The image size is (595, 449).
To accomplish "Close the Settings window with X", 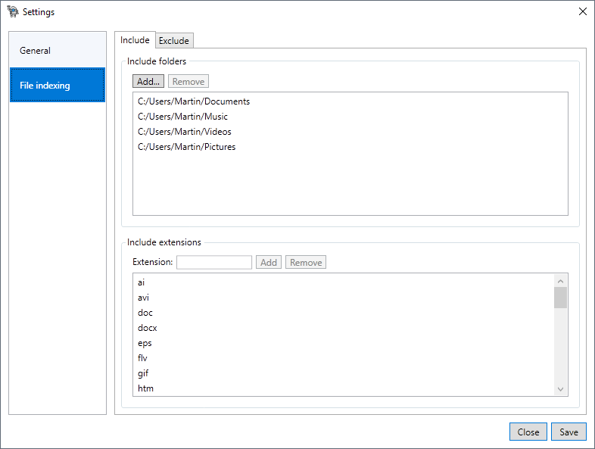I will pos(582,12).
